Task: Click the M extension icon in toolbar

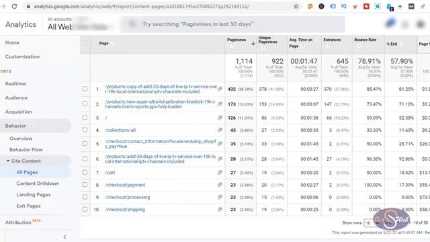Action: [x=411, y=6]
